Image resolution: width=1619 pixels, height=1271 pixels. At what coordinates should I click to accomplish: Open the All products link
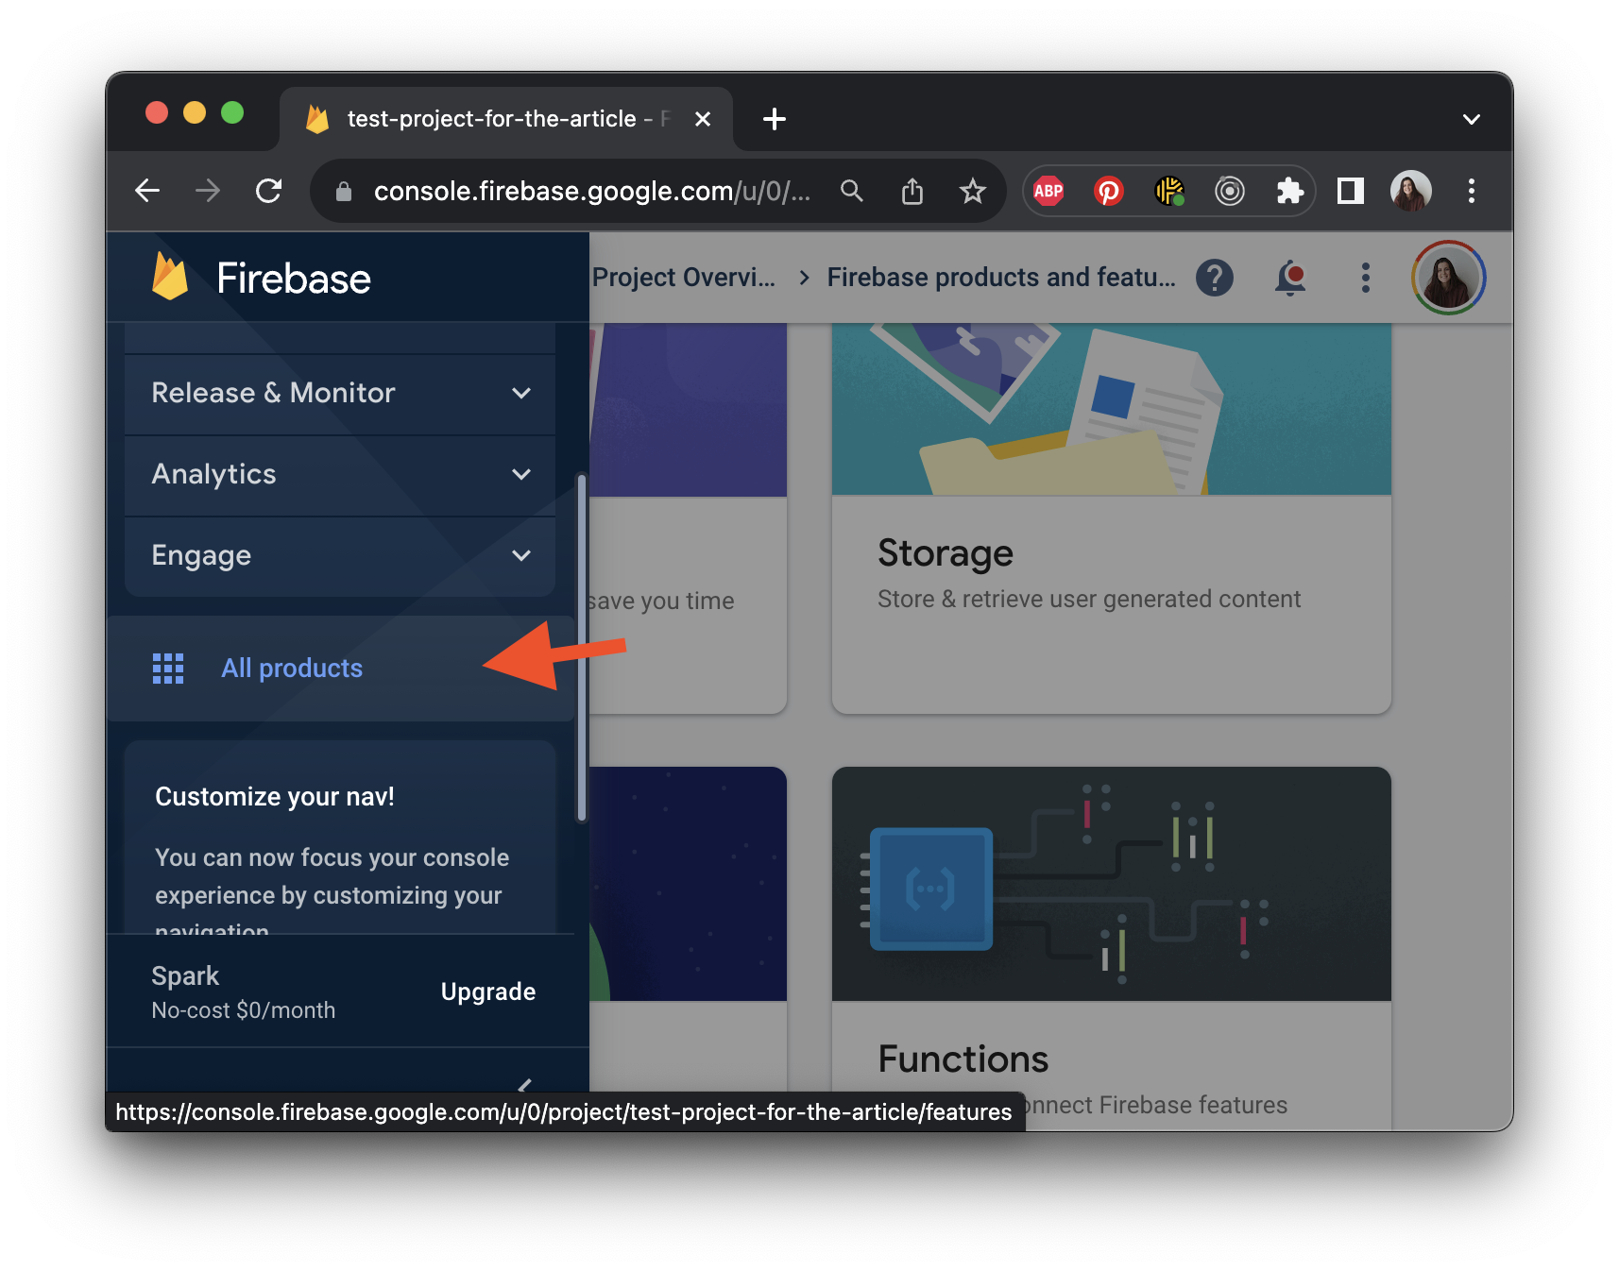pyautogui.click(x=291, y=668)
